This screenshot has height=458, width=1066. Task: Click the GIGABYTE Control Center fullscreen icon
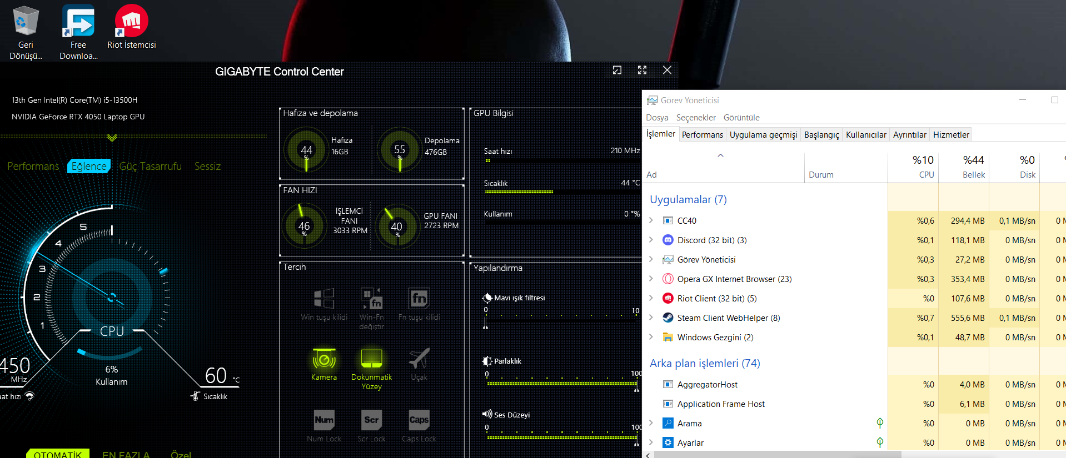tap(642, 70)
